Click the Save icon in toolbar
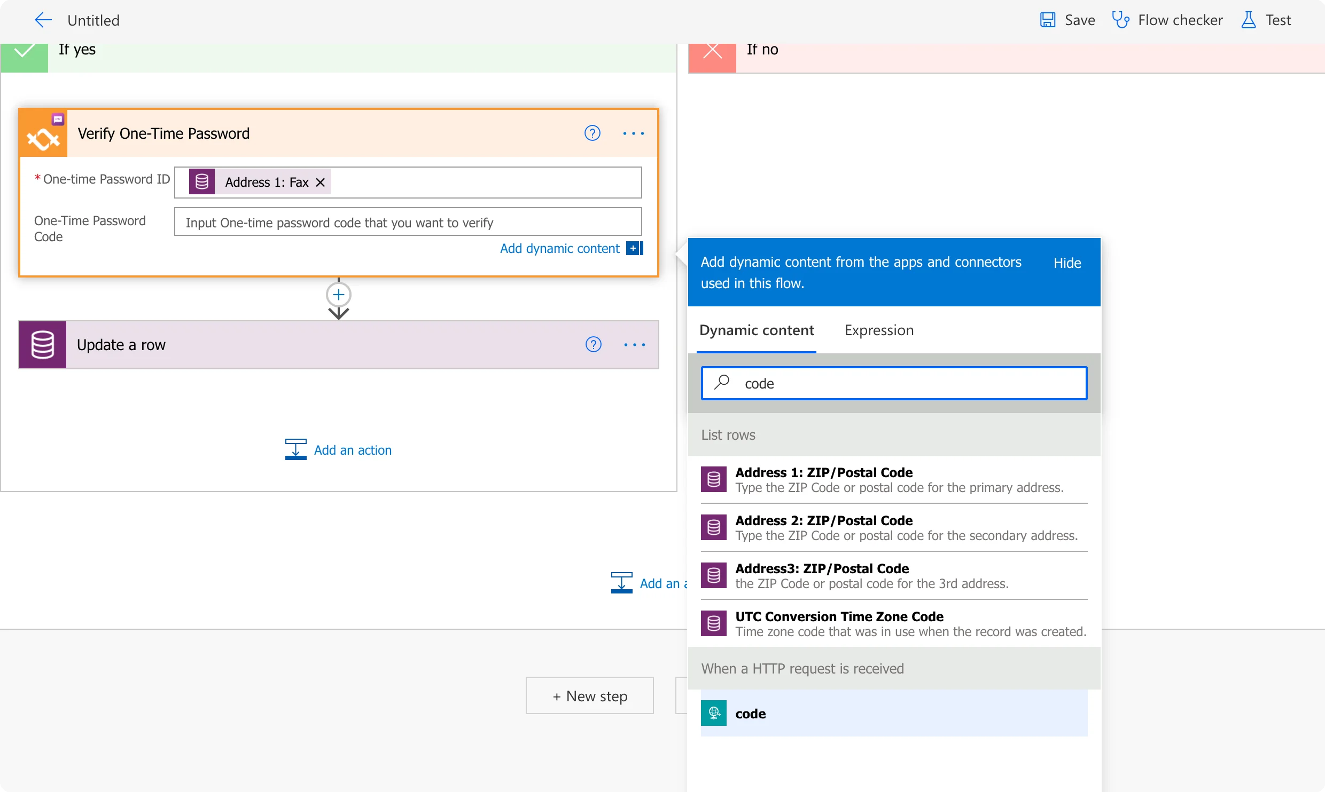 tap(1047, 19)
